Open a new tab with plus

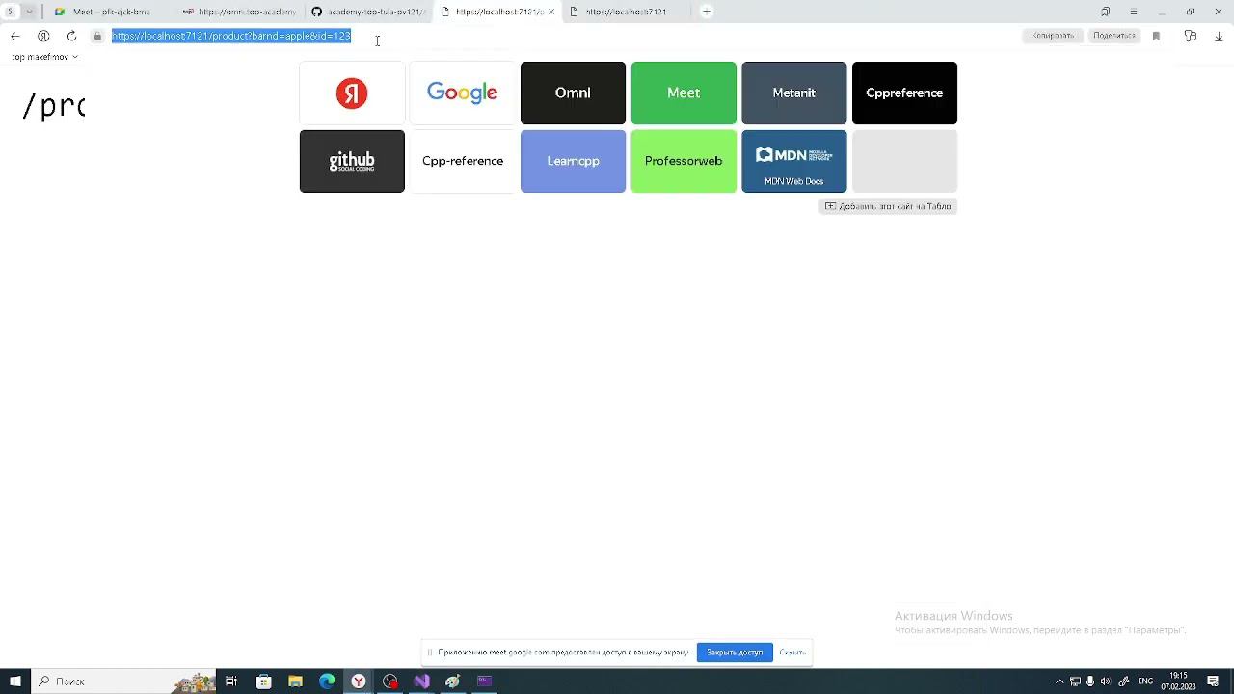pos(707,12)
